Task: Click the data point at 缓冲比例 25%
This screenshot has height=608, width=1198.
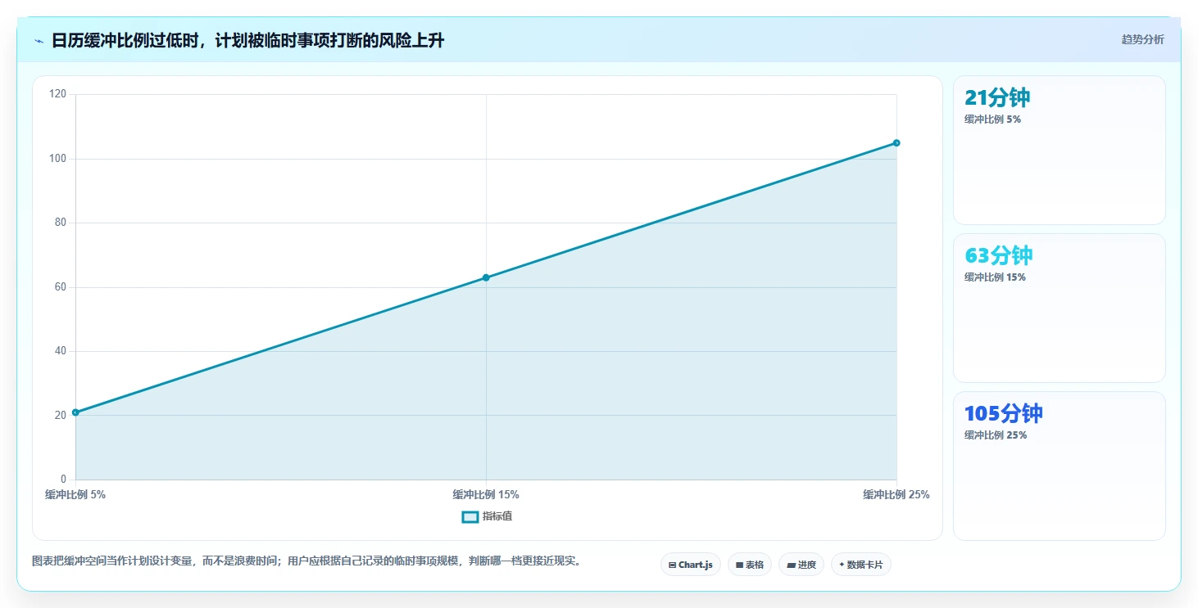Action: click(896, 143)
